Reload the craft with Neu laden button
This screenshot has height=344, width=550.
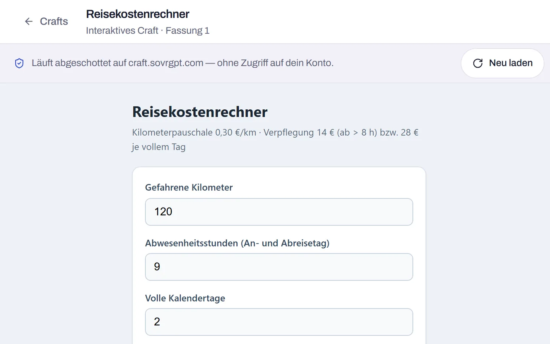coord(502,63)
